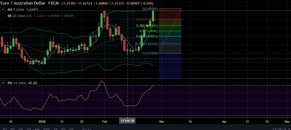Set chart range to YTD
The width and height of the screenshot is (291, 130).
[46, 129]
